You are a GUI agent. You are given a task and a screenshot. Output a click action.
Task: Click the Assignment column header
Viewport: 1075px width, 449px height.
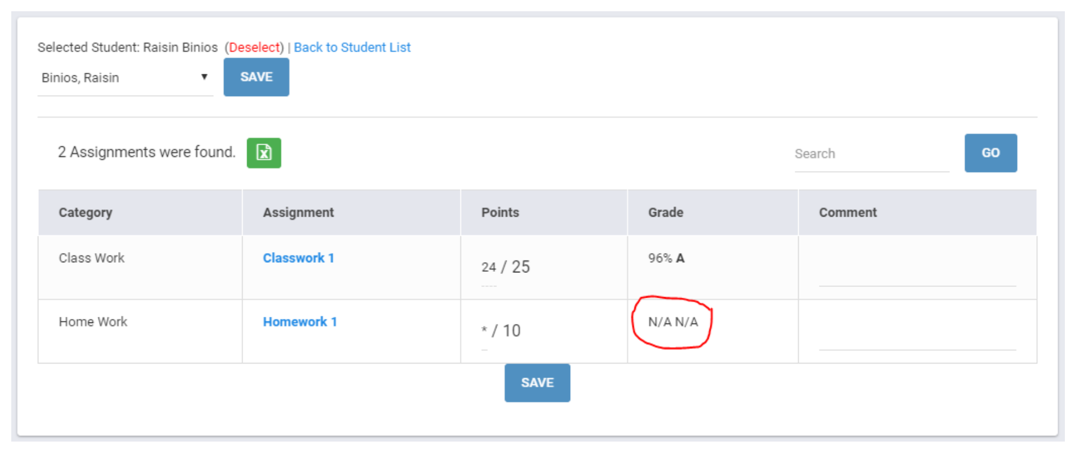298,213
